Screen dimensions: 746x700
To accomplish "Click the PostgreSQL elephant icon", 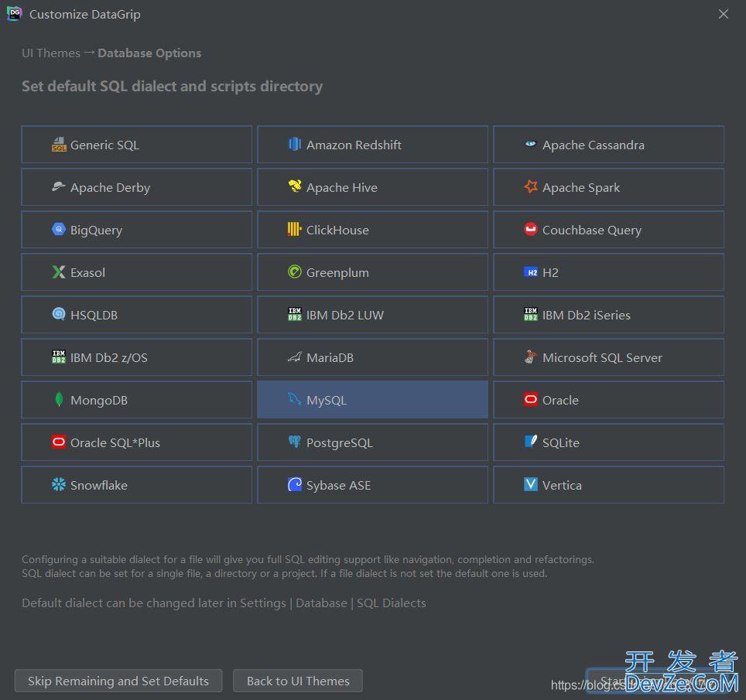I will [295, 442].
